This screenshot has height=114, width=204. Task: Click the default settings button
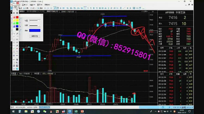click(35, 36)
